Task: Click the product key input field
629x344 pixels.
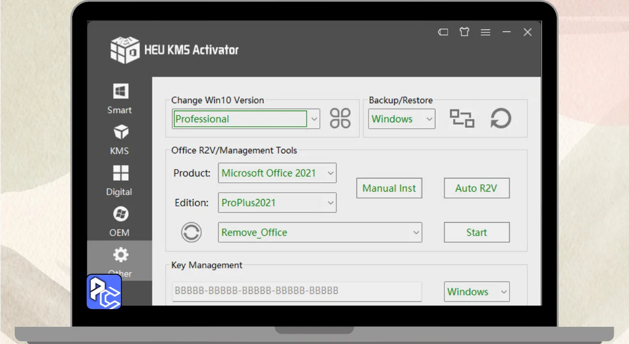Action: coord(297,291)
